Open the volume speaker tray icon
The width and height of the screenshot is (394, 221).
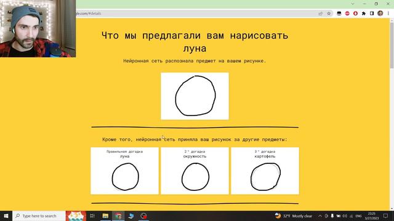(345, 216)
